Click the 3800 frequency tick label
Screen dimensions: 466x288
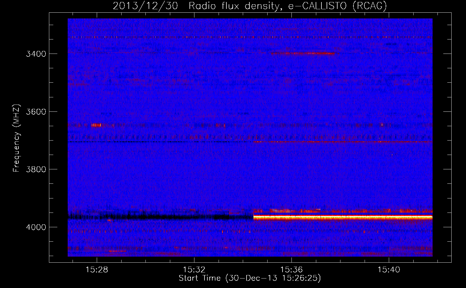pos(36,169)
